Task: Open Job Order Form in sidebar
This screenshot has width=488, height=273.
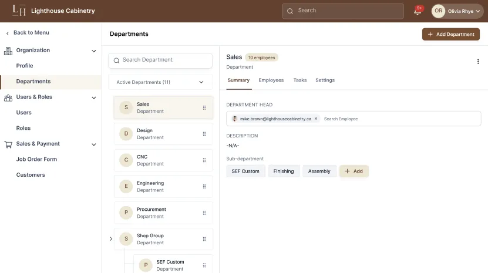Action: pyautogui.click(x=36, y=159)
